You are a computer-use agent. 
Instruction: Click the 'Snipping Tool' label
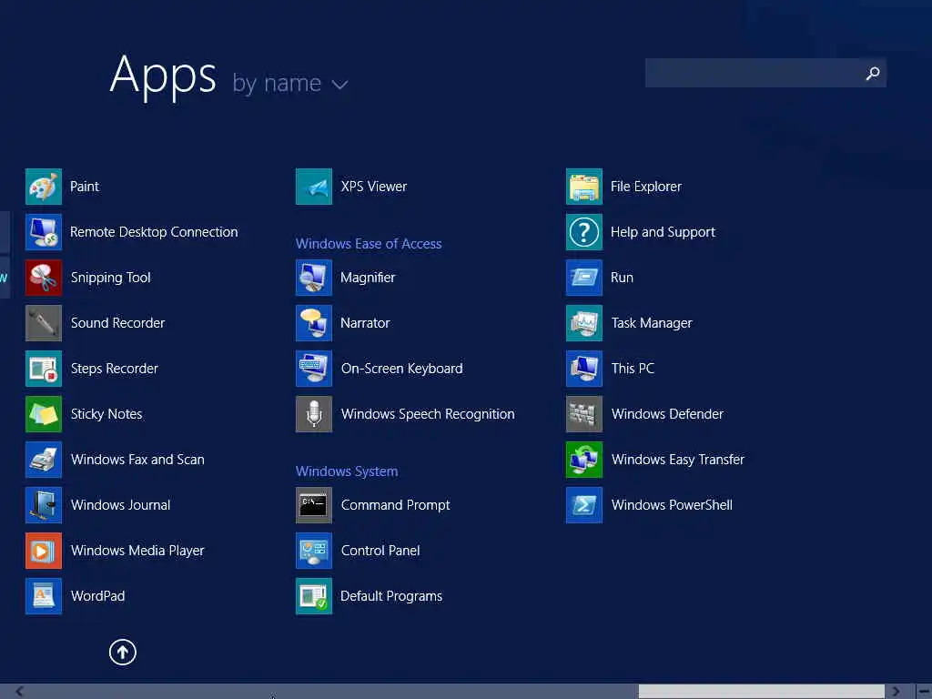pos(110,278)
